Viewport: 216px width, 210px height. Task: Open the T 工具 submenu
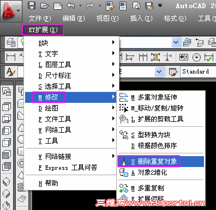coord(70,141)
